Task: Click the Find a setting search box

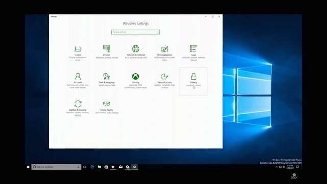Action: pyautogui.click(x=135, y=32)
